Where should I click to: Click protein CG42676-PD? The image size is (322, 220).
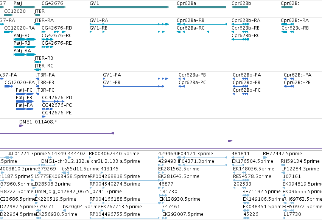pyautogui.click(x=53, y=101)
